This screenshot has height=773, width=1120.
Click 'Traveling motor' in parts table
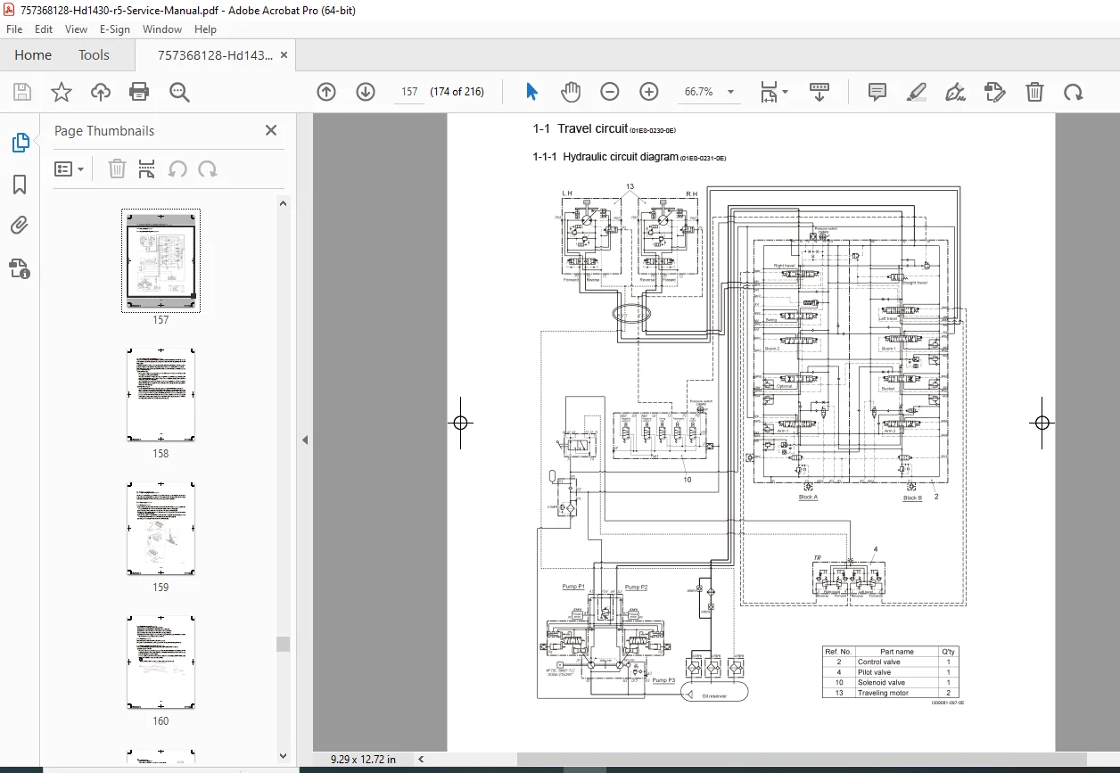[x=883, y=693]
